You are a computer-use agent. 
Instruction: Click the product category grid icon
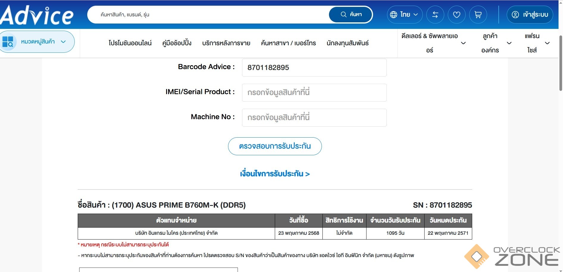8,42
